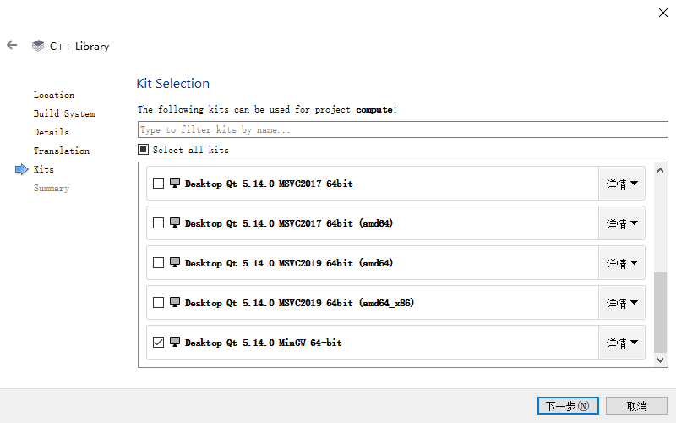Click the blue arrow beside Kits
The height and width of the screenshot is (423, 676).
pyautogui.click(x=22, y=170)
